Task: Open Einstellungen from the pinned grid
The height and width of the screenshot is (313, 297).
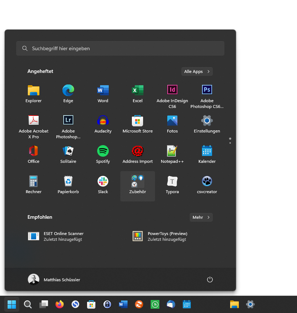Action: coord(207,124)
